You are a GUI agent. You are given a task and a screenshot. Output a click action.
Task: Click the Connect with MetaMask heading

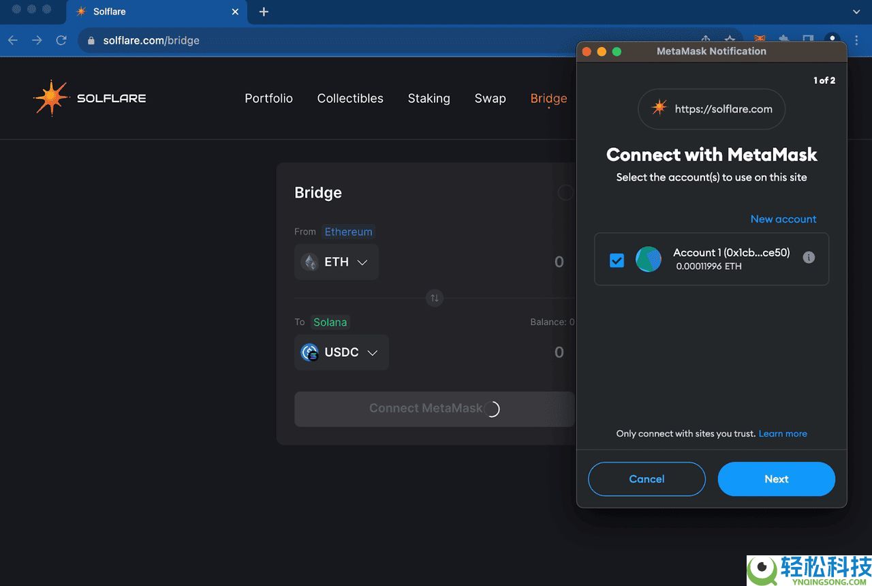(712, 155)
